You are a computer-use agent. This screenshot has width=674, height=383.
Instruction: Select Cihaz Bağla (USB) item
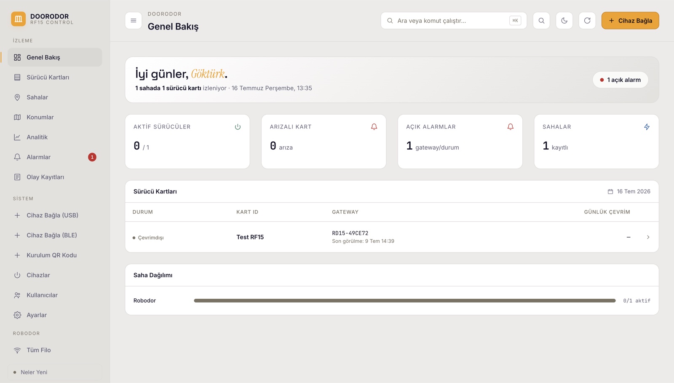point(55,215)
